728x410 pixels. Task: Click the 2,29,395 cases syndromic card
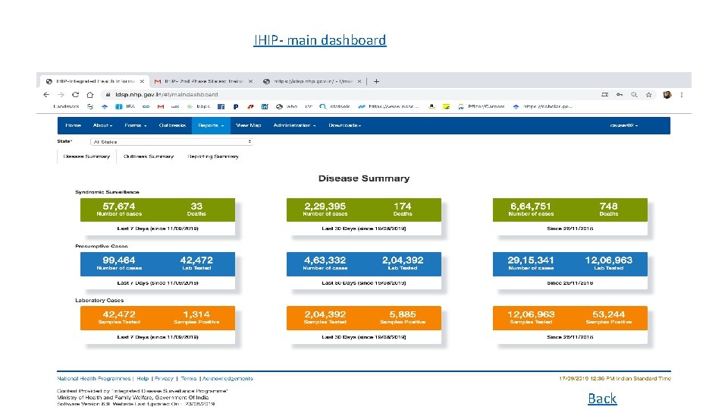coord(363,216)
